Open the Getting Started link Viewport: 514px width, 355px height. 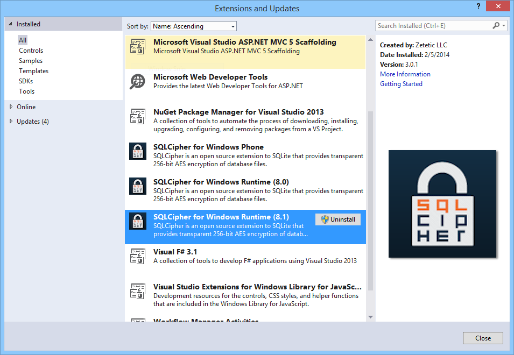[x=401, y=84]
